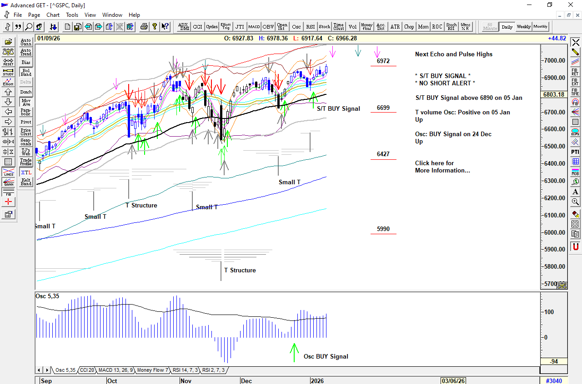Open the Window menu
Image resolution: width=582 pixels, height=384 pixels.
coord(112,15)
